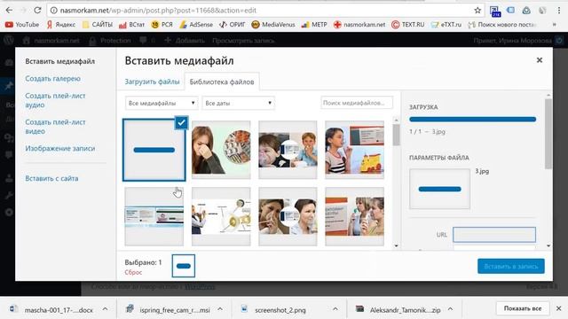
Task: Uncheck the selected uploading 3.jpg thumbnail
Action: (181, 122)
